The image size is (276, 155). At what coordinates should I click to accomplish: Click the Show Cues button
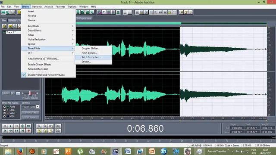tap(31, 112)
